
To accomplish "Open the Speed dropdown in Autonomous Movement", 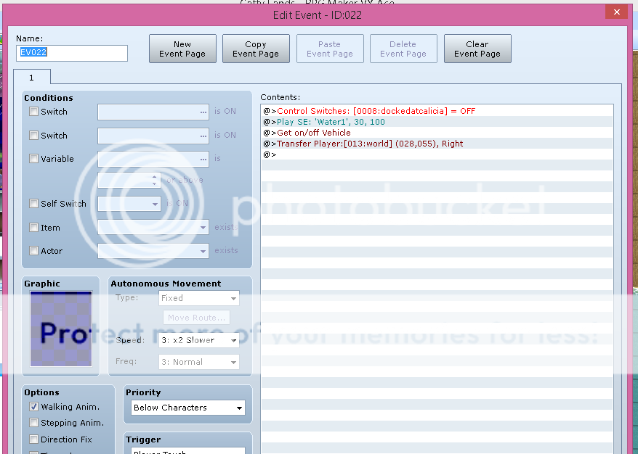I will coord(198,340).
